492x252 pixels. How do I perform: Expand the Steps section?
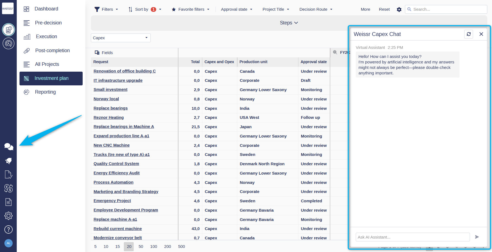tap(289, 23)
